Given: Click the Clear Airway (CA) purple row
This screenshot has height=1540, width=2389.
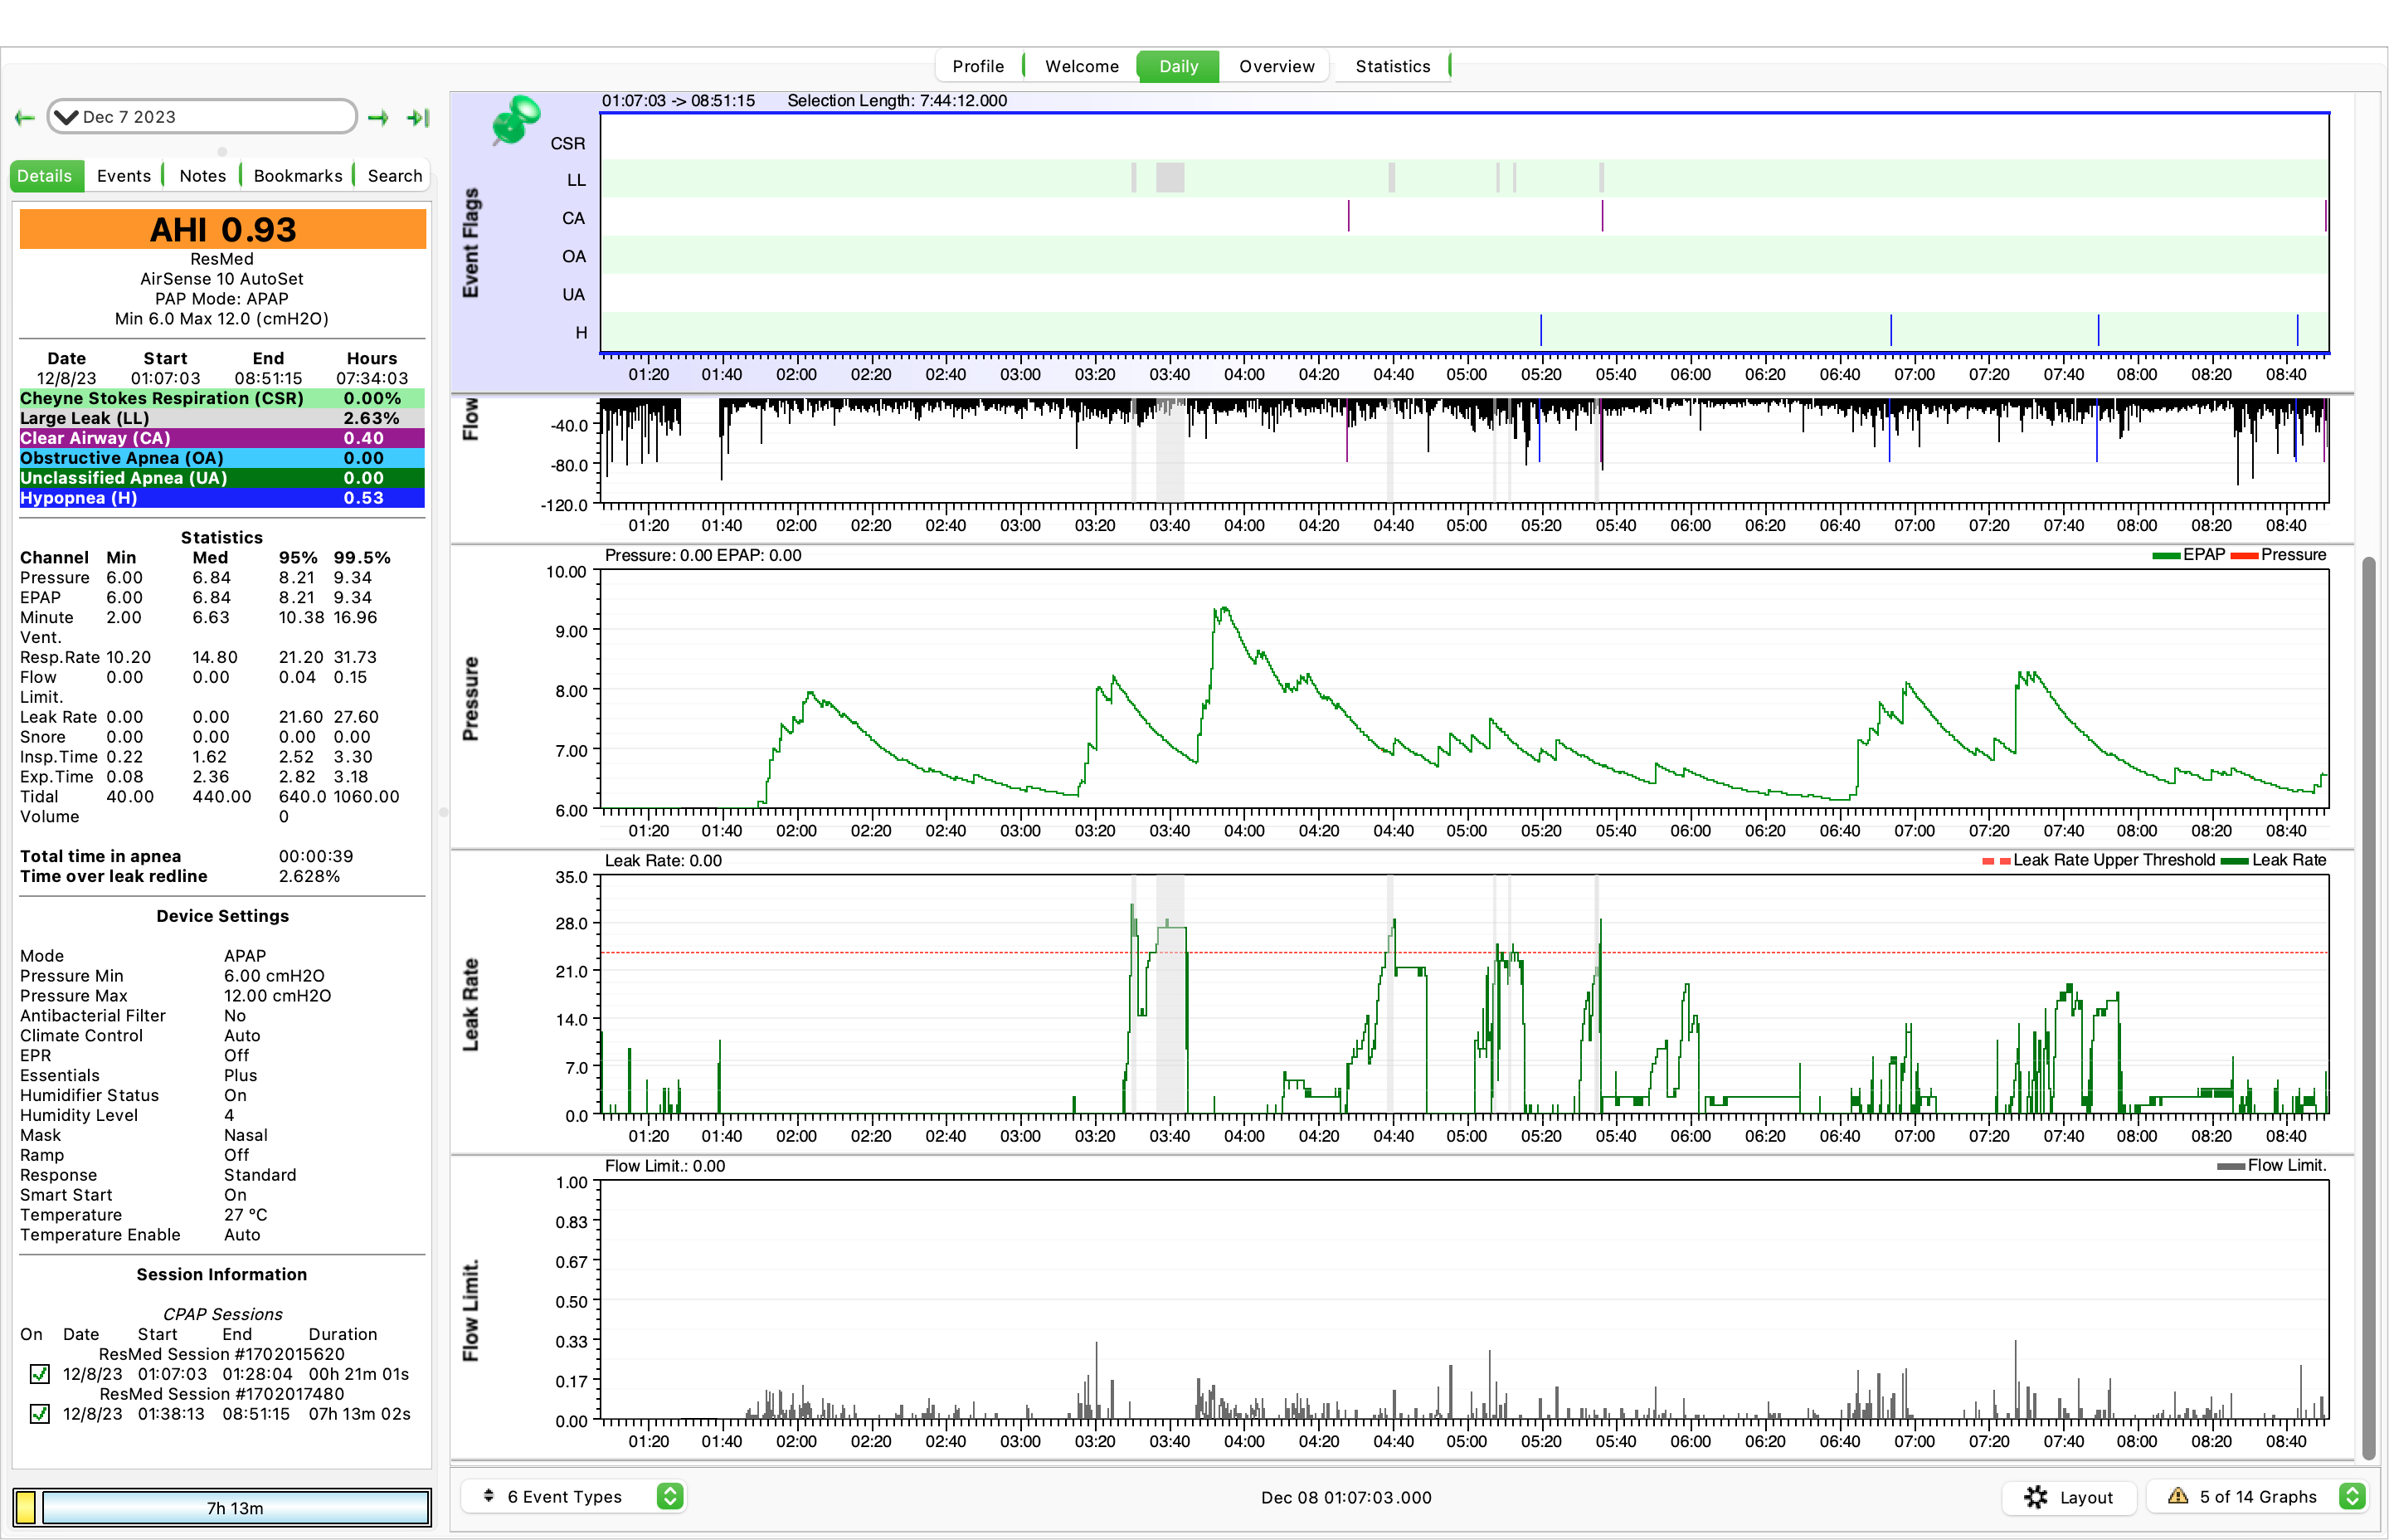Looking at the screenshot, I should (x=222, y=438).
